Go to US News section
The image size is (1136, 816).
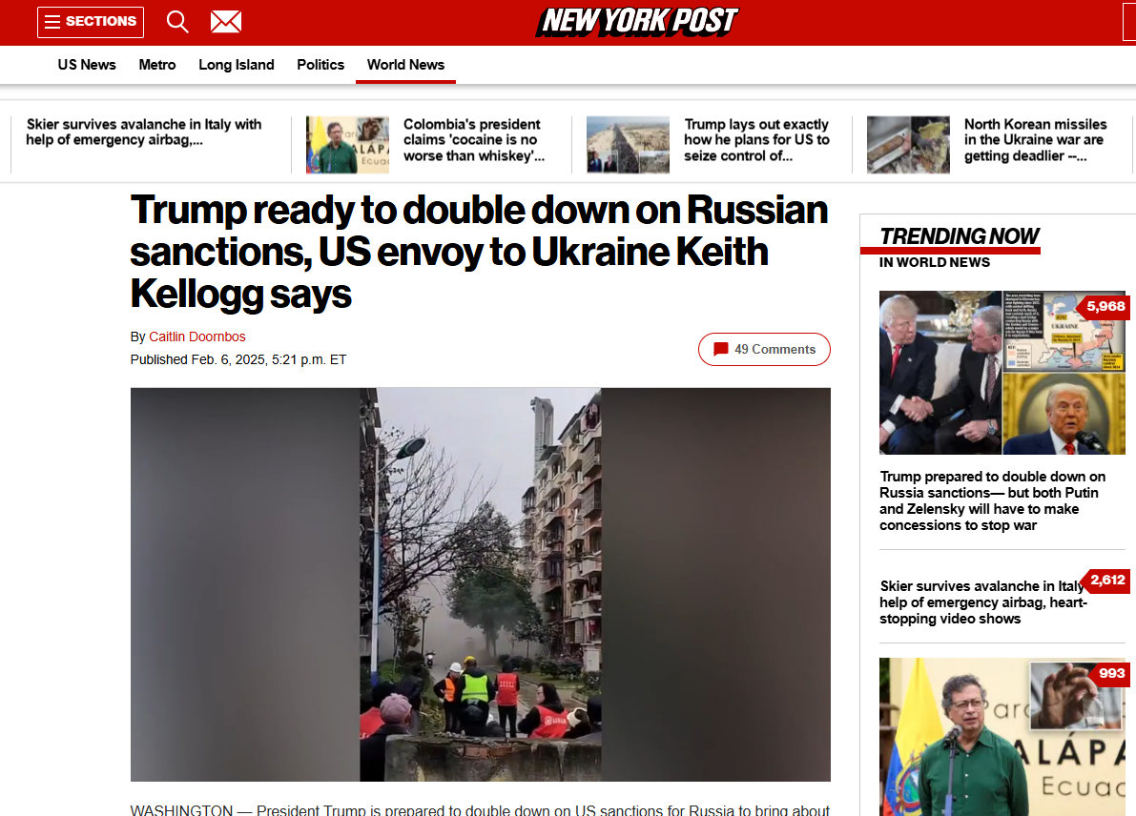click(x=87, y=65)
